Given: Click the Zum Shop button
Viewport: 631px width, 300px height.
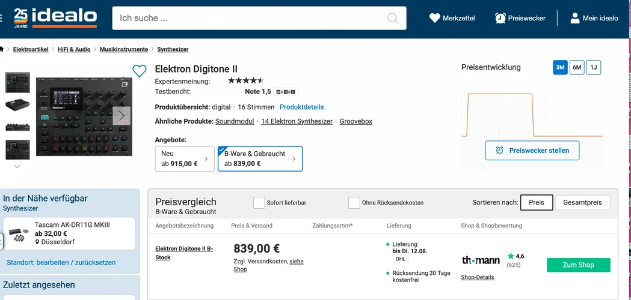Looking at the screenshot, I should tap(578, 265).
